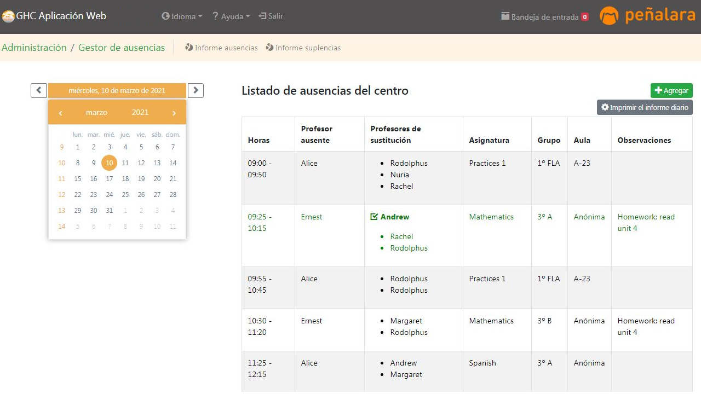This screenshot has height=394, width=701.
Task: Click the date header miércoles, 10 de marzo
Action: click(117, 90)
